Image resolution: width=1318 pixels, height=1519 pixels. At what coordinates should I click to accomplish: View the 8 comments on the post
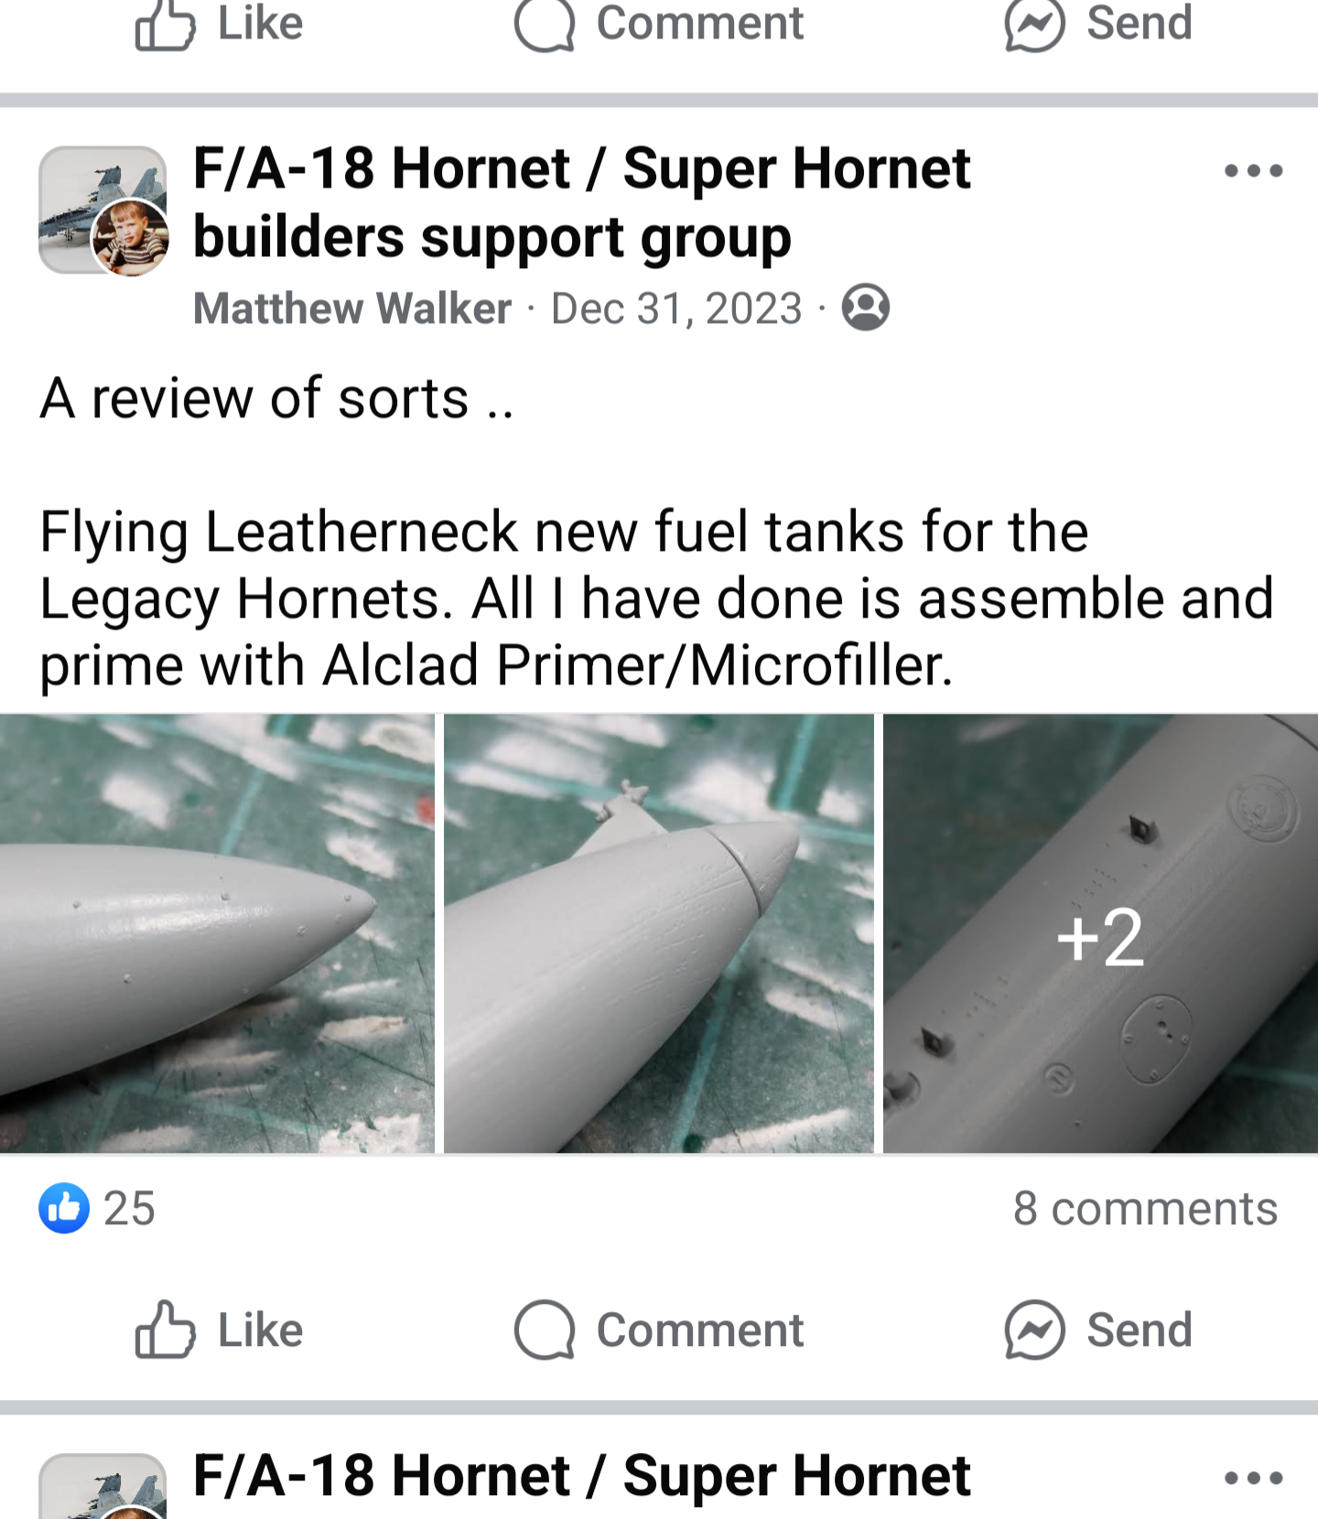click(1145, 1208)
